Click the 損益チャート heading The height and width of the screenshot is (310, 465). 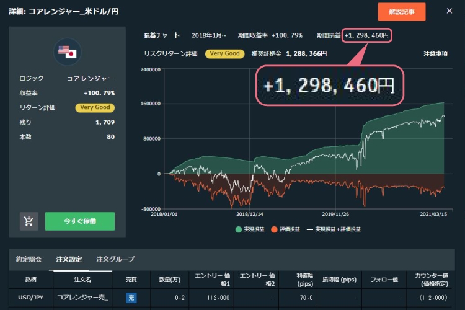[162, 35]
